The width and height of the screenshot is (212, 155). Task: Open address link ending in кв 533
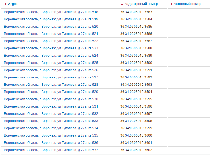point(51,121)
